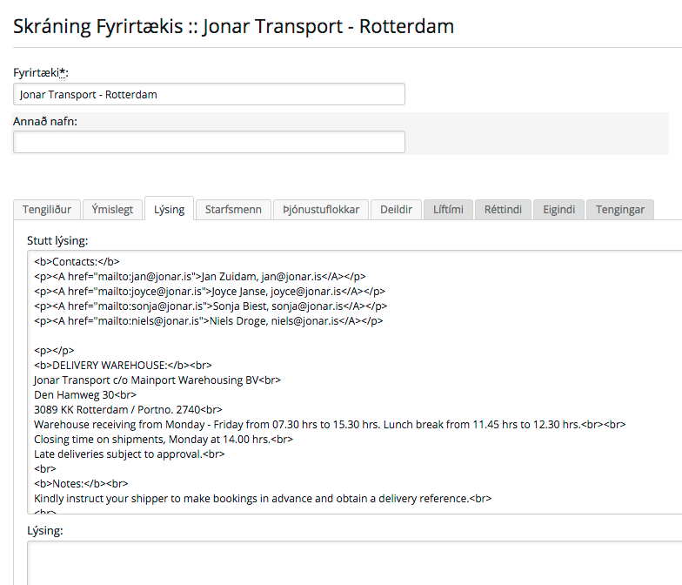
Task: Open the Starfsmenn tab
Action: click(233, 209)
